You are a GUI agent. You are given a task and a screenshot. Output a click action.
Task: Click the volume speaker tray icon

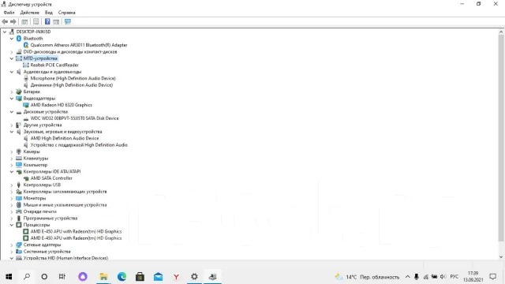(443, 277)
